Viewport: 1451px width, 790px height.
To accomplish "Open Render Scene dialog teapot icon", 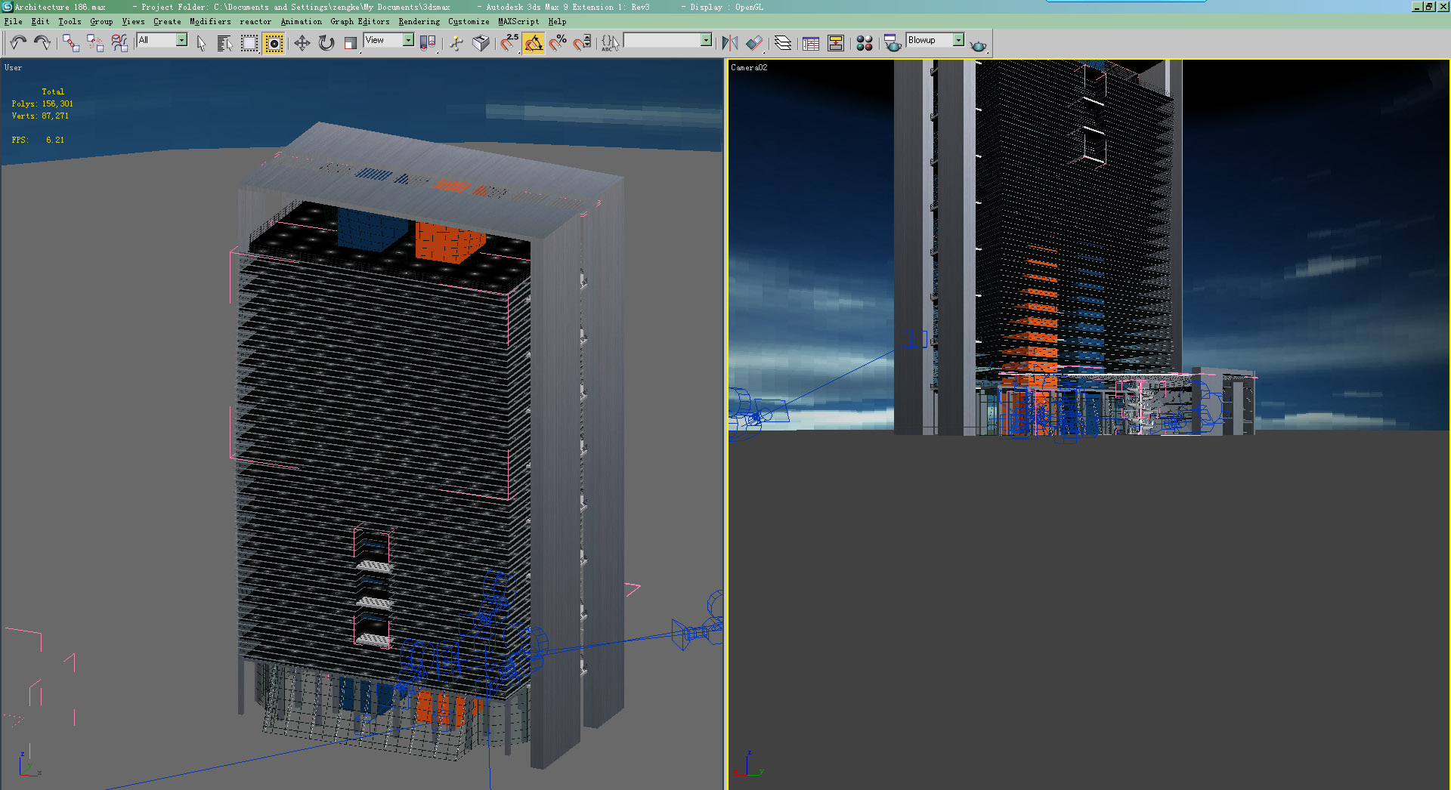I will [893, 42].
